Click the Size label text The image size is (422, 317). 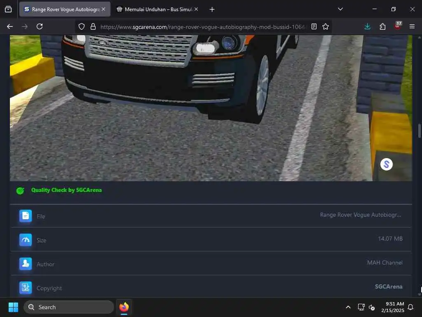42,240
